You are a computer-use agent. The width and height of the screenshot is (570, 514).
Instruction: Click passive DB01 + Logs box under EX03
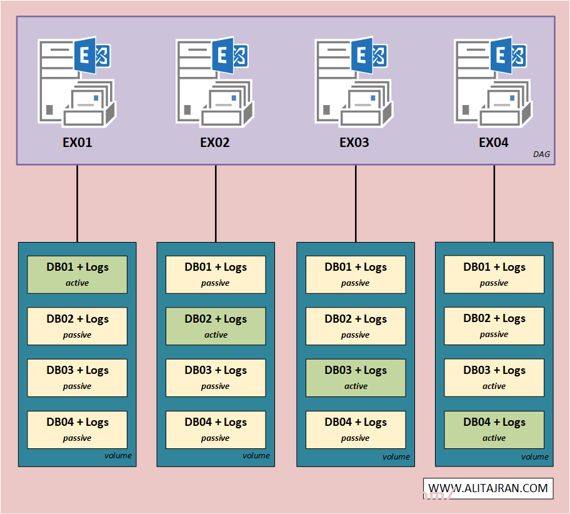356,275
